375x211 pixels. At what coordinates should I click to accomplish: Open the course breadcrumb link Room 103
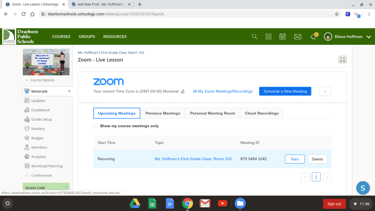click(x=111, y=53)
